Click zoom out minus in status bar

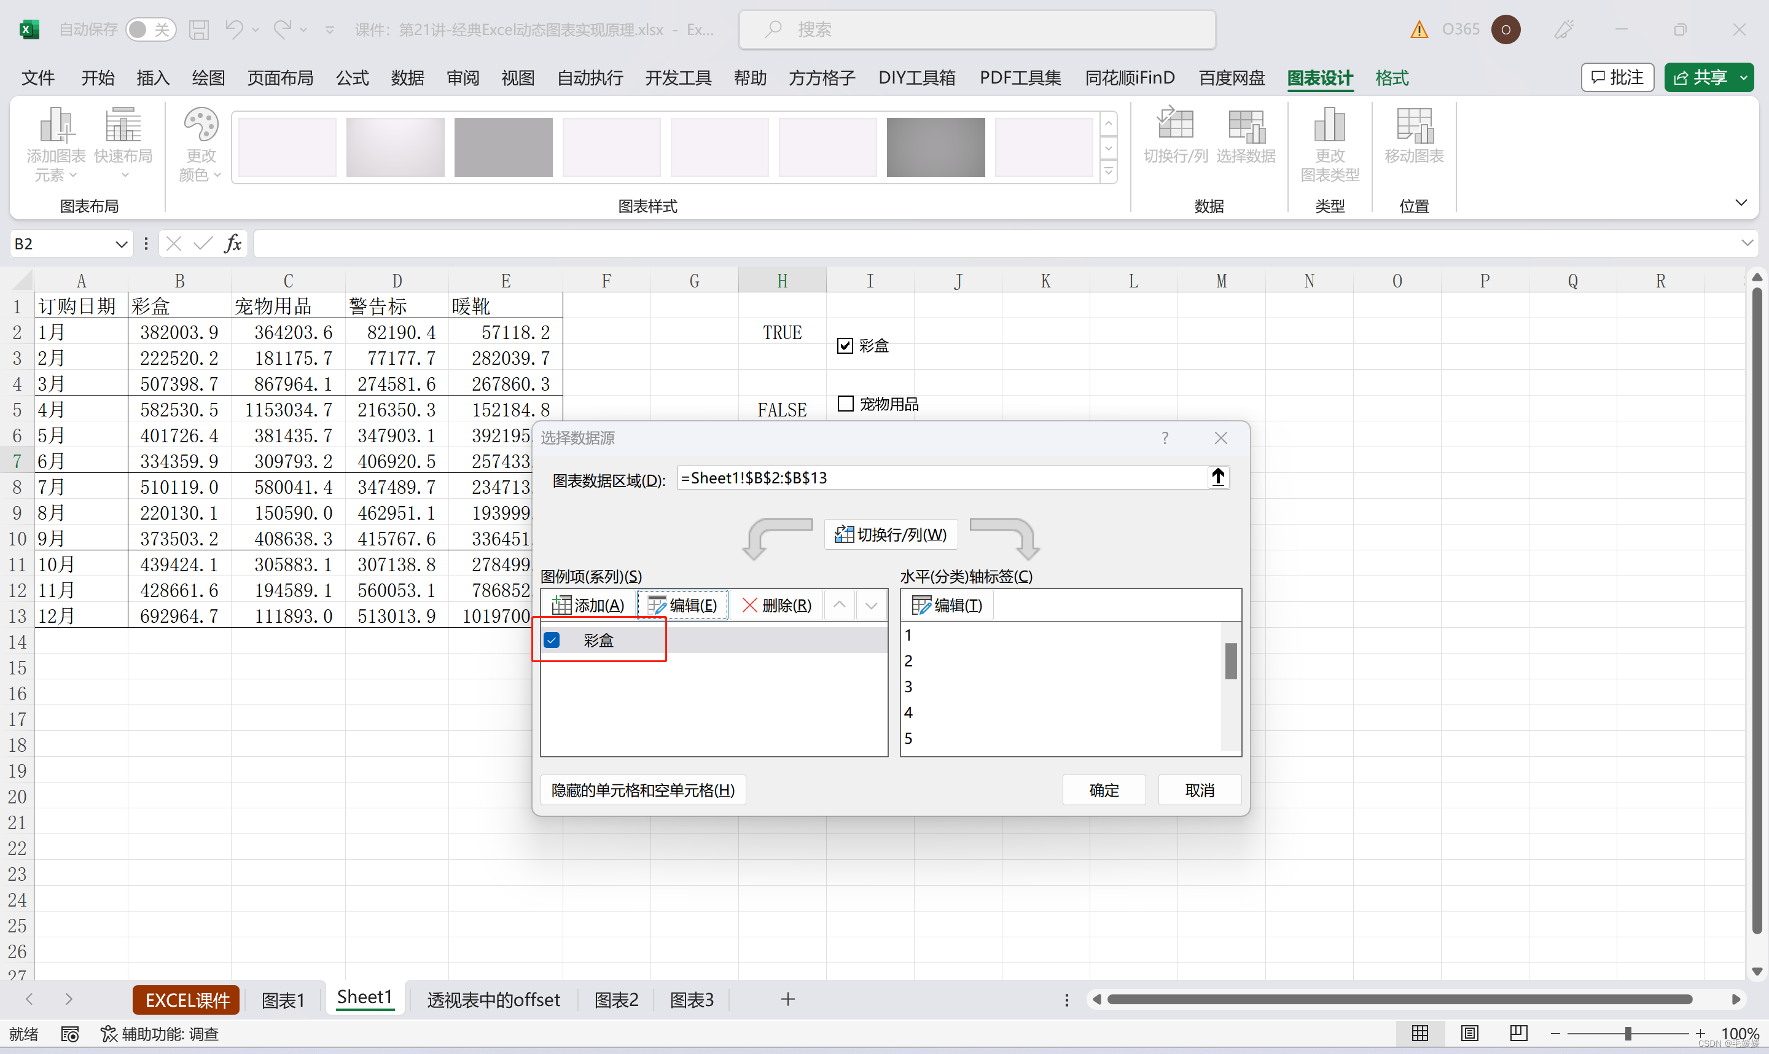[x=1555, y=1033]
